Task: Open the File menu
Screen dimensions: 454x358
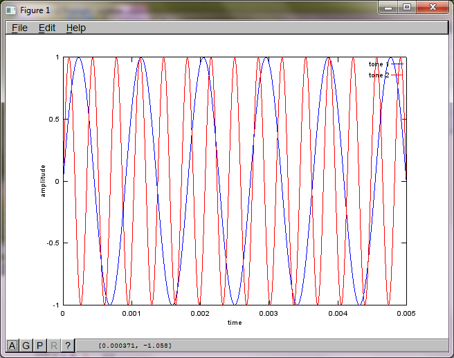Action: [19, 28]
